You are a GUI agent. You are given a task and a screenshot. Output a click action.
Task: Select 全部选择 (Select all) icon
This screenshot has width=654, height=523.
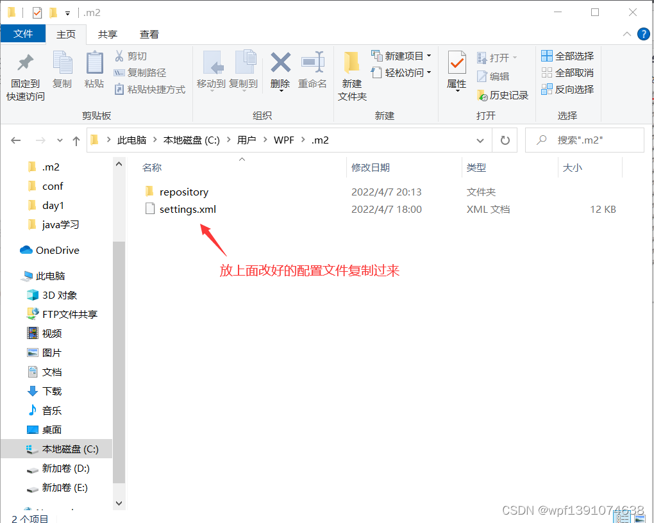567,55
